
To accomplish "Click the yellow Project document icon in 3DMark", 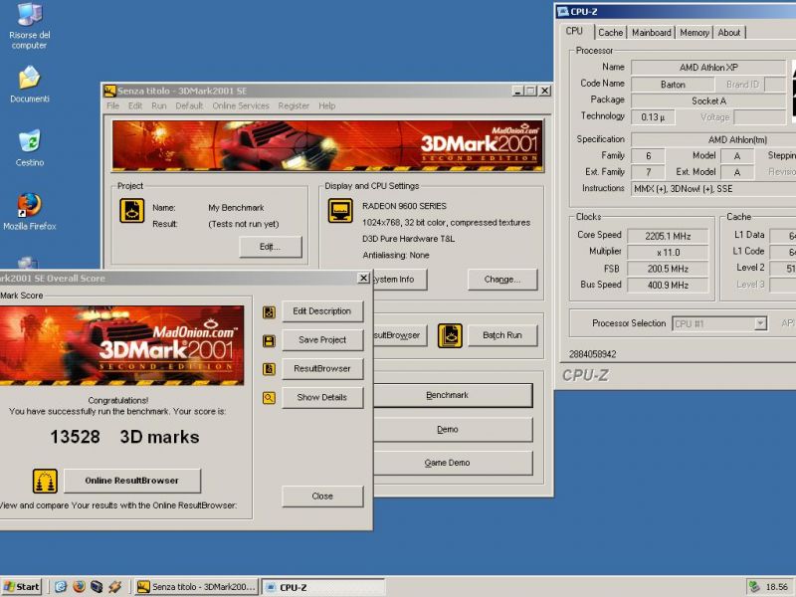I will coord(132,211).
